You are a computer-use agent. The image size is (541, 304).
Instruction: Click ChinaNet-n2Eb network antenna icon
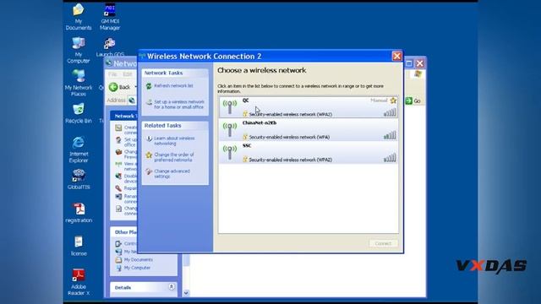[230, 130]
